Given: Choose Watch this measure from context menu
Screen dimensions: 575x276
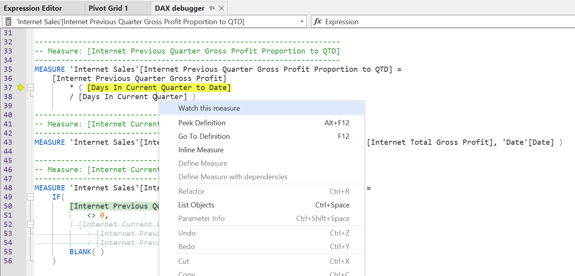Looking at the screenshot, I should click(x=209, y=108).
